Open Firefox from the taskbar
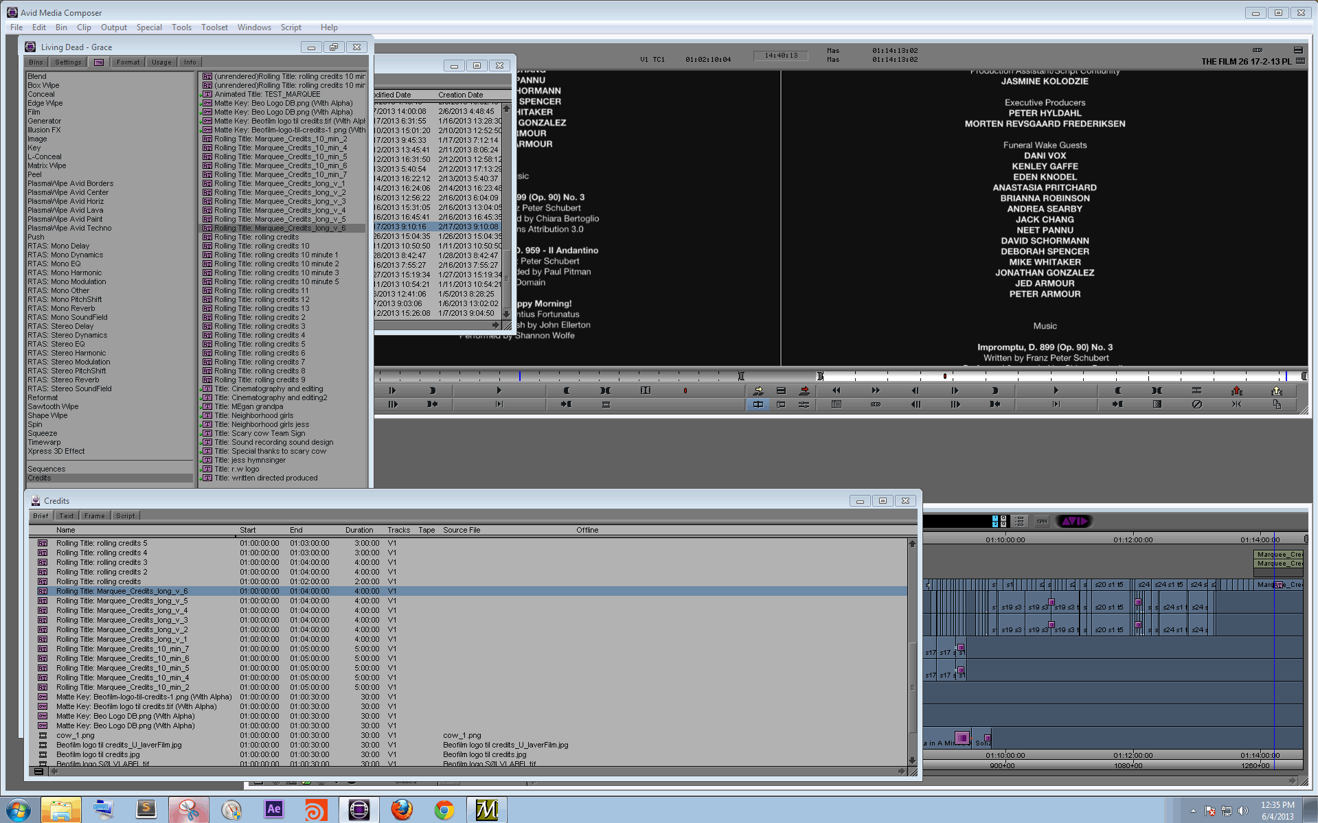The width and height of the screenshot is (1318, 823). 402,810
